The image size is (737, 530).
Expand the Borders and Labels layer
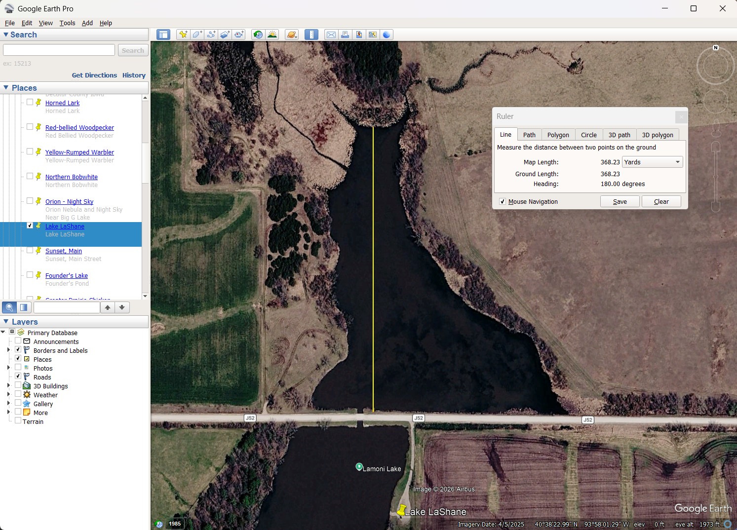pyautogui.click(x=8, y=350)
